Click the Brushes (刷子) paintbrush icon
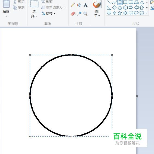The height and width of the screenshot is (154, 154). 97,4
